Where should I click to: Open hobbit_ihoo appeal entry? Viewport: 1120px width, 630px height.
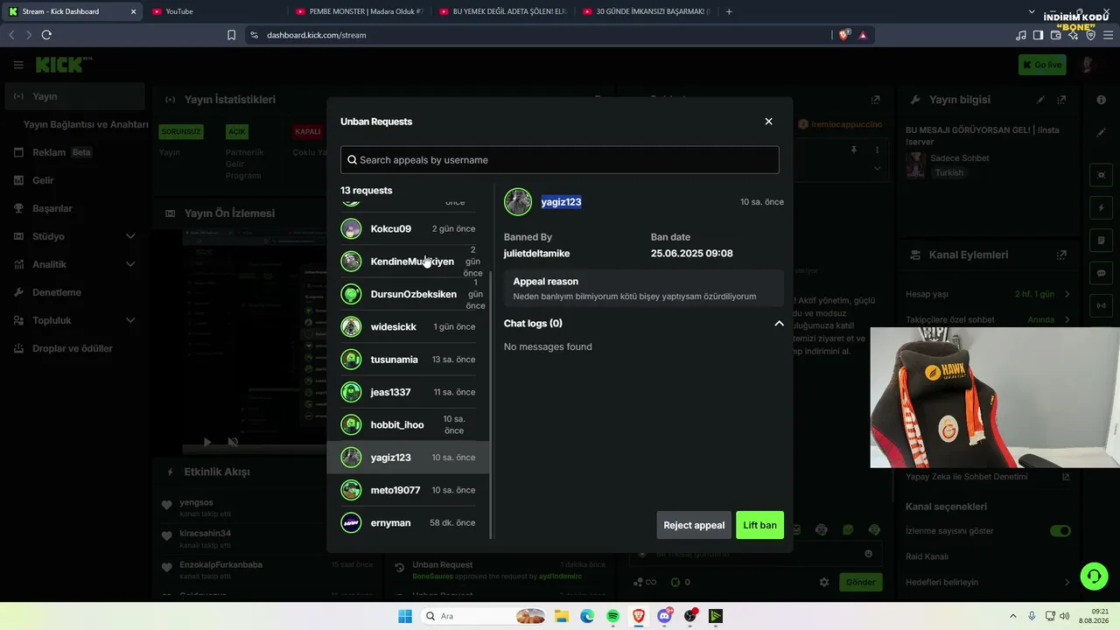coord(408,424)
